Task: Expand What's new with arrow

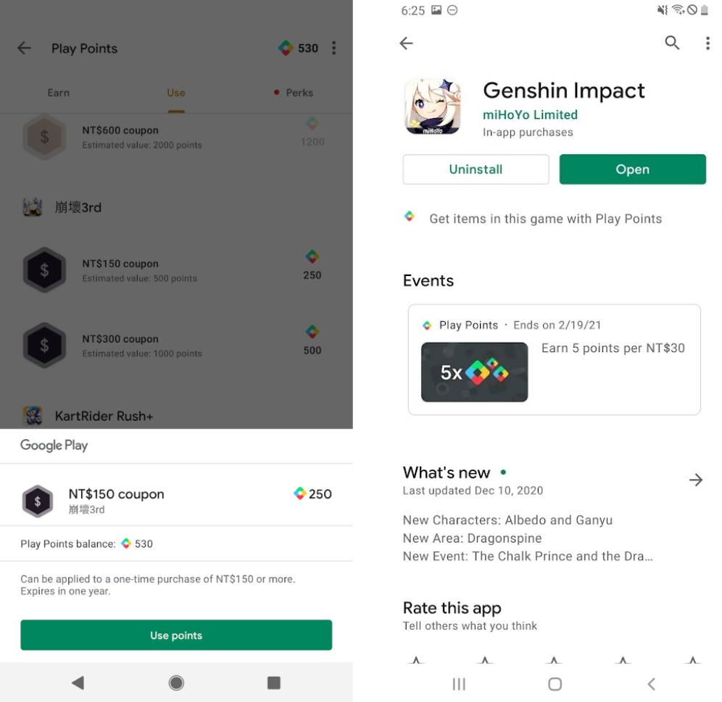Action: pos(696,480)
